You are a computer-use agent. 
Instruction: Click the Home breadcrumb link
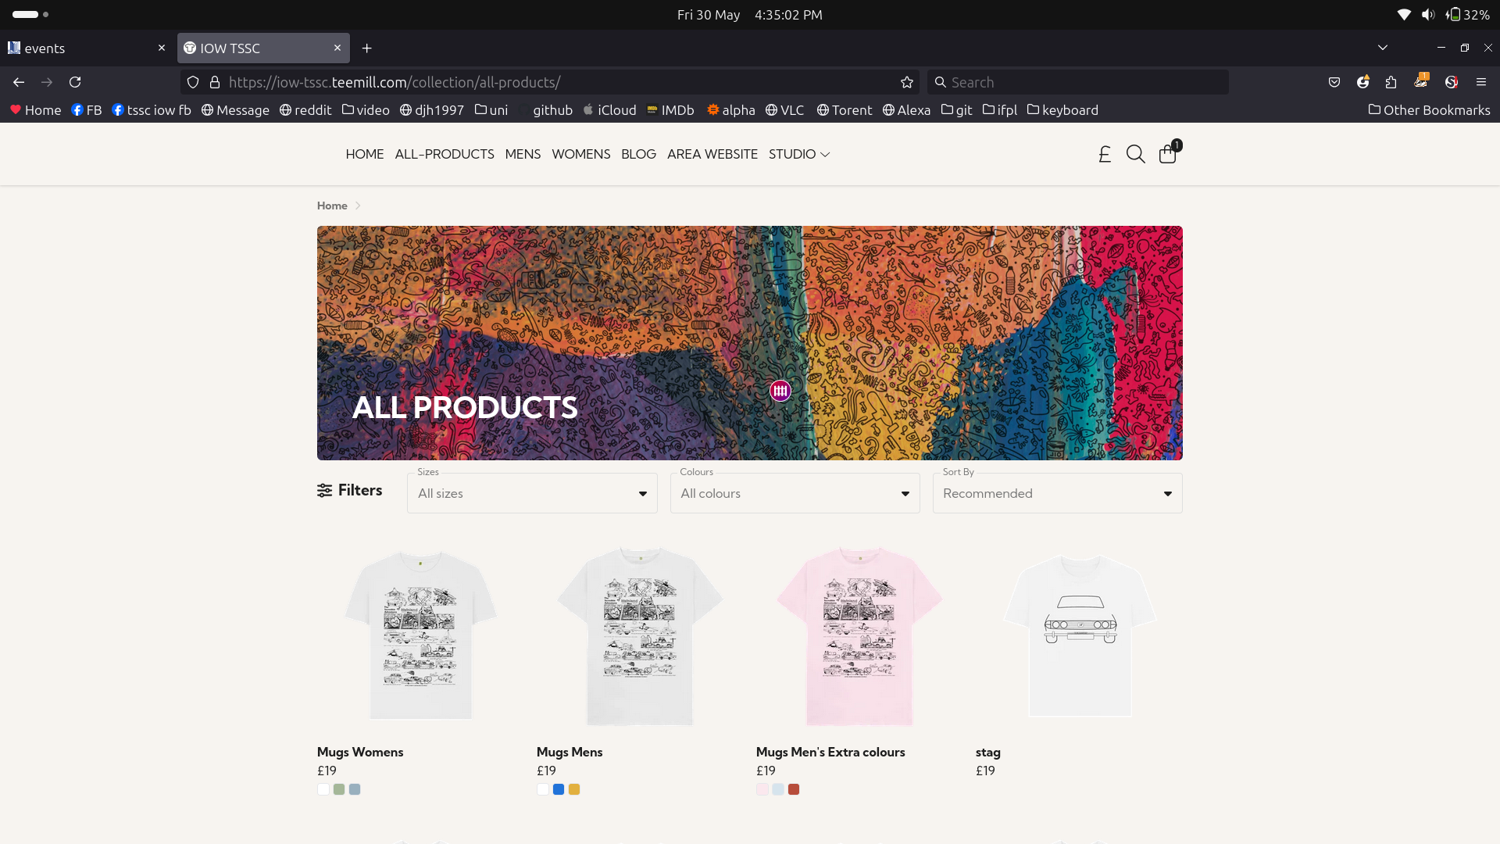pyautogui.click(x=332, y=206)
